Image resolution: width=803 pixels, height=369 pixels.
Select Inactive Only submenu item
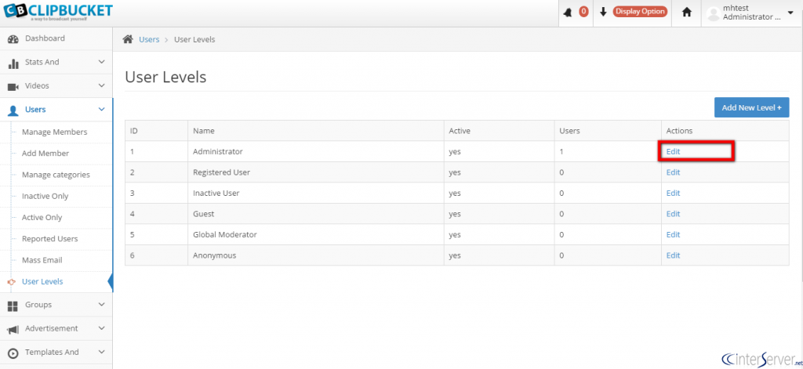(45, 196)
